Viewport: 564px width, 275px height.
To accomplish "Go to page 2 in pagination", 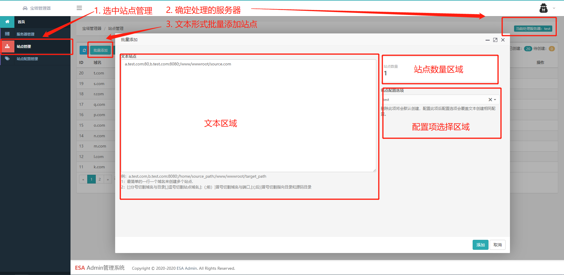I will point(100,179).
